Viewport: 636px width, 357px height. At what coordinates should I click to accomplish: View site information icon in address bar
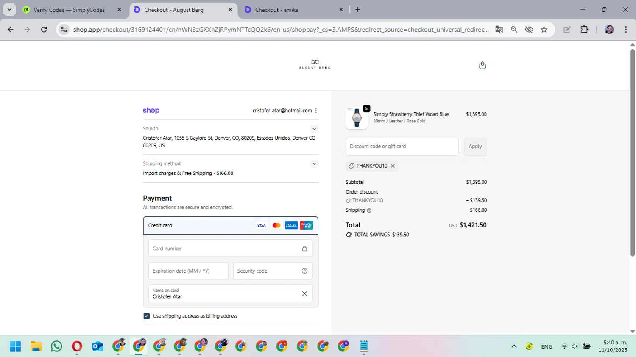coord(64,30)
